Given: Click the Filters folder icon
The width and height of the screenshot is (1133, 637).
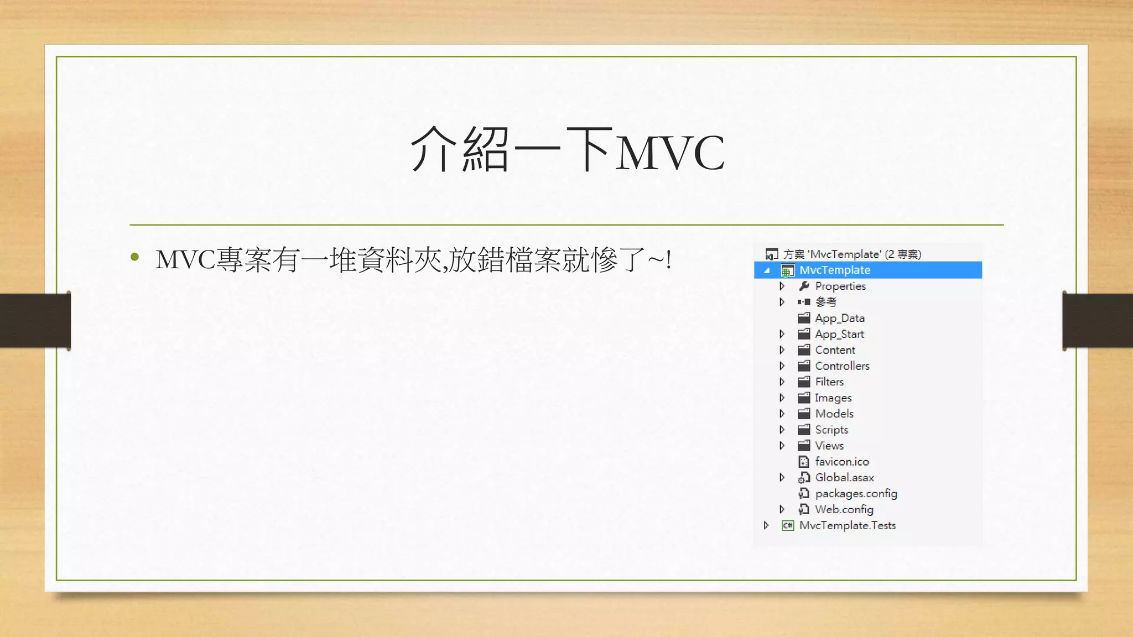Looking at the screenshot, I should tap(804, 382).
